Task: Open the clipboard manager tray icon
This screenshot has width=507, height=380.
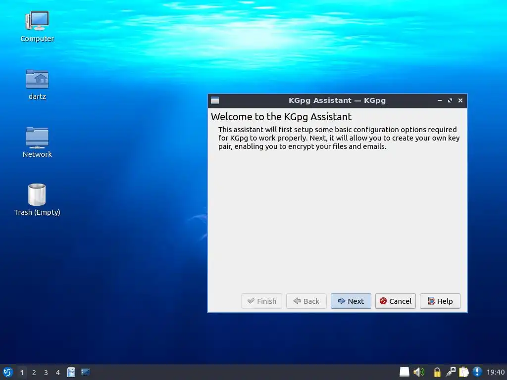Action: 463,372
